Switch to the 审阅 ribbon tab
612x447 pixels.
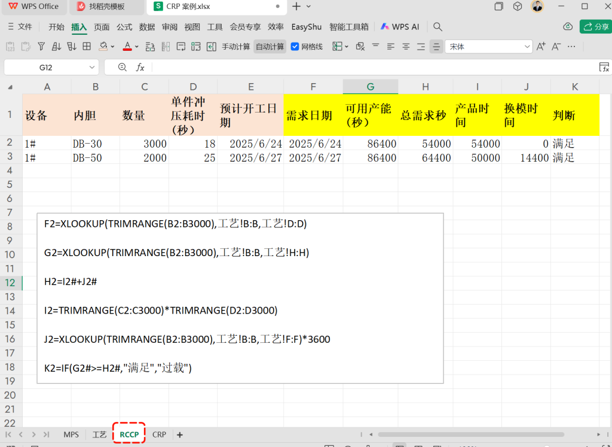pyautogui.click(x=169, y=26)
